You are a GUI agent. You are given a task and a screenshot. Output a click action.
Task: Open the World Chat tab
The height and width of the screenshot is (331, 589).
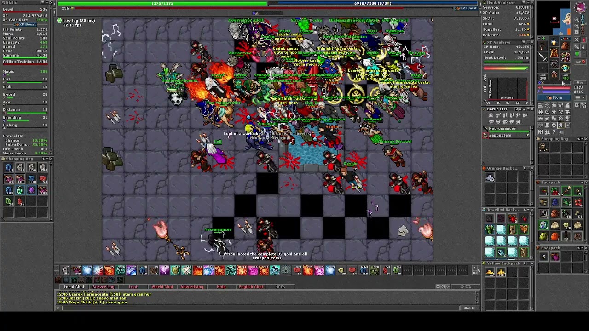(x=162, y=287)
